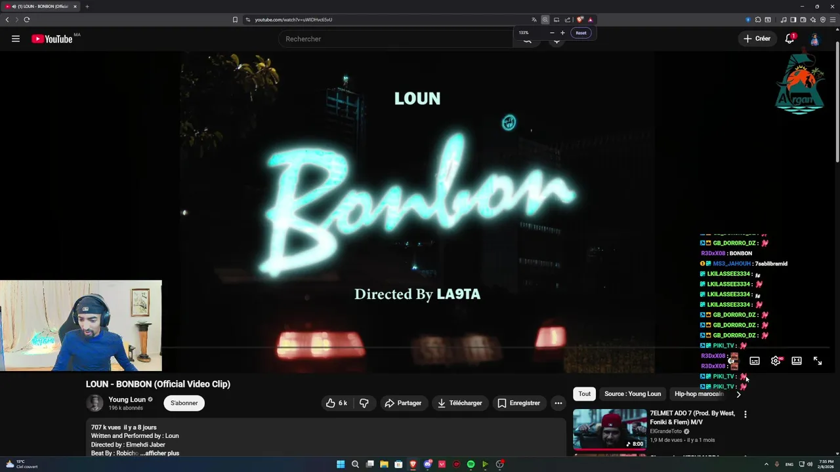This screenshot has height=472, width=840.
Task: Download the video via Télécharger
Action: [x=460, y=403]
